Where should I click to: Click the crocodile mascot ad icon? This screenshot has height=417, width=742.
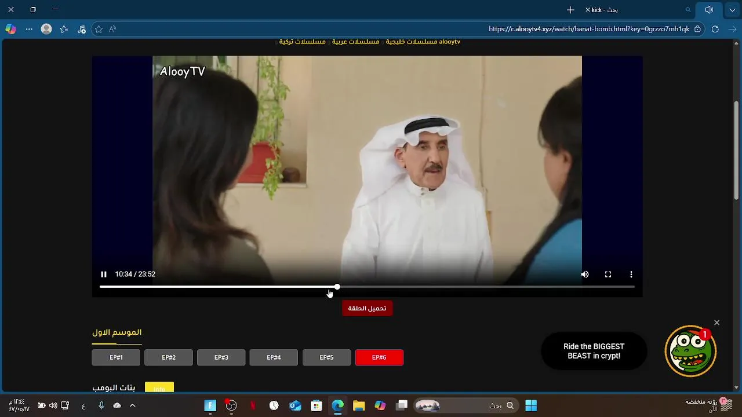pyautogui.click(x=690, y=351)
